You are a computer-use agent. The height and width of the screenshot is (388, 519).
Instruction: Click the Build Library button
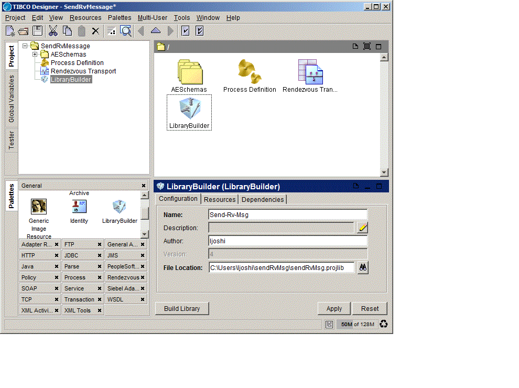click(x=182, y=308)
